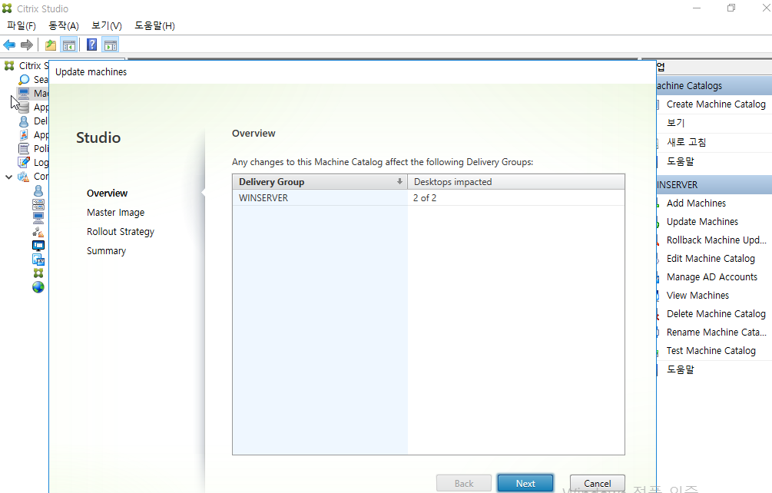Click View Machines action

(697, 296)
